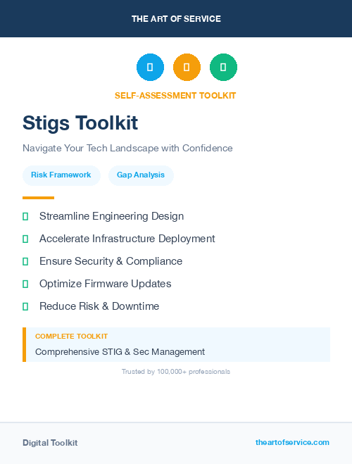This screenshot has width=352, height=464.
Task: Click Navigate Your Tech Landscape with Confidence
Action: tap(127, 148)
